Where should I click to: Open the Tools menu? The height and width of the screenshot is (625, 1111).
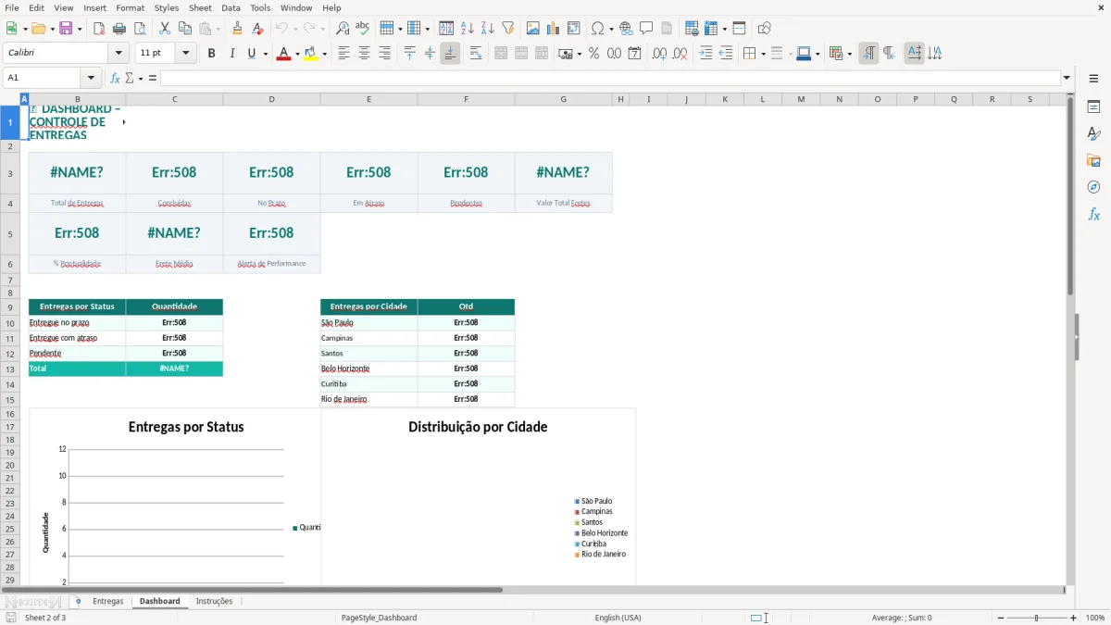click(x=260, y=7)
